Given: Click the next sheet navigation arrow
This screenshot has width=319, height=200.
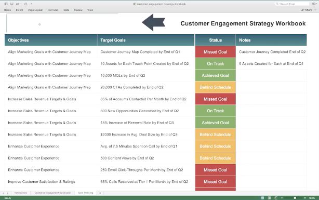Looking at the screenshot, I should click(x=8, y=193).
